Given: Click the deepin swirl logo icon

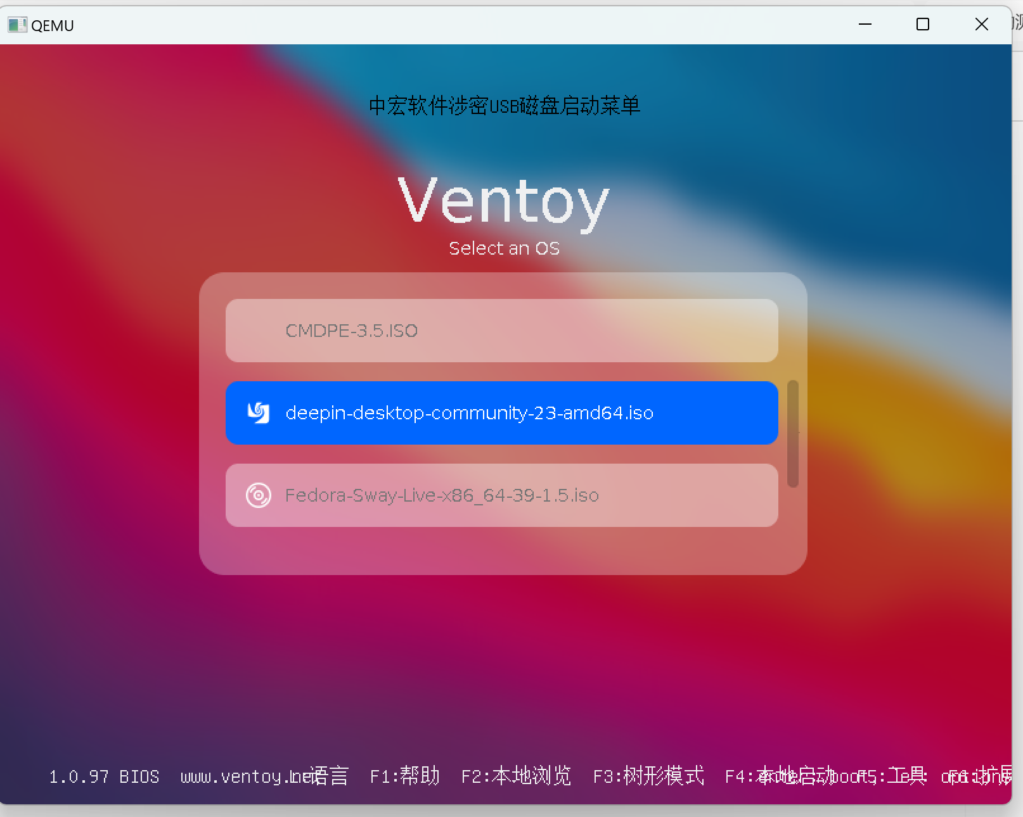Looking at the screenshot, I should pyautogui.click(x=259, y=413).
